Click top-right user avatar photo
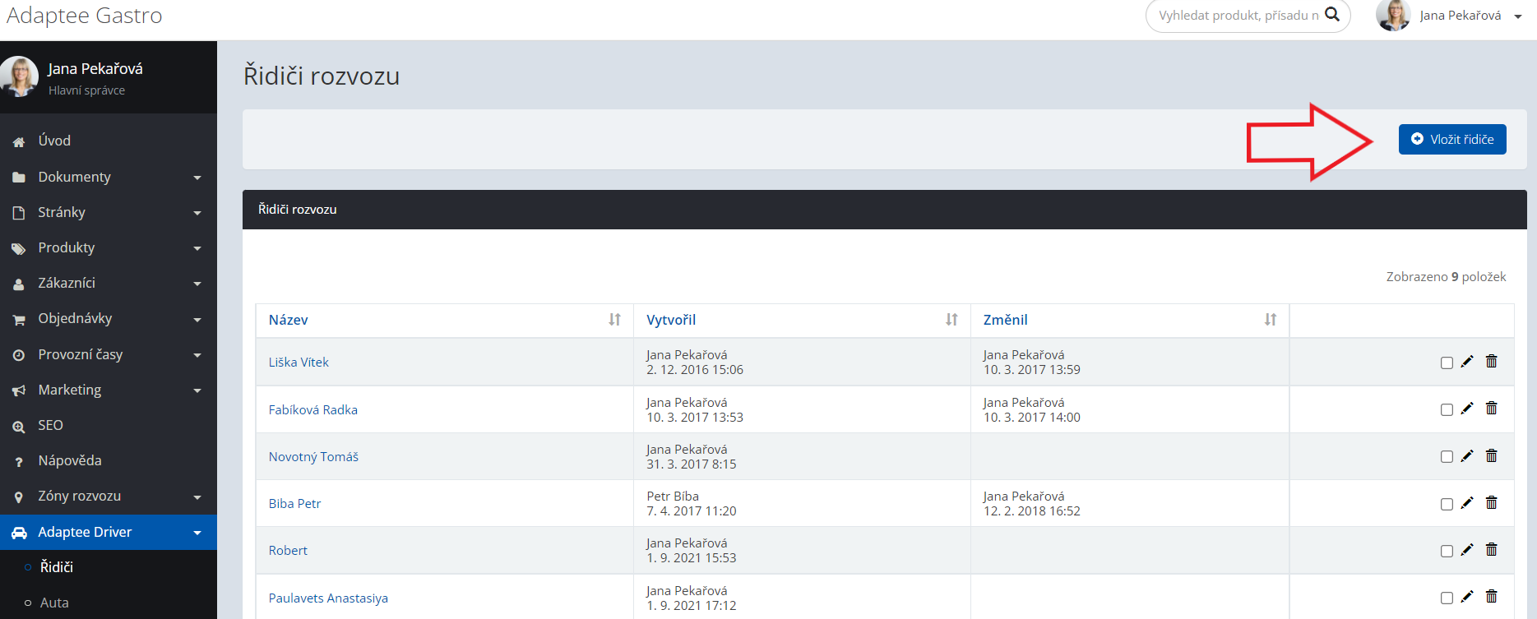 click(x=1393, y=15)
